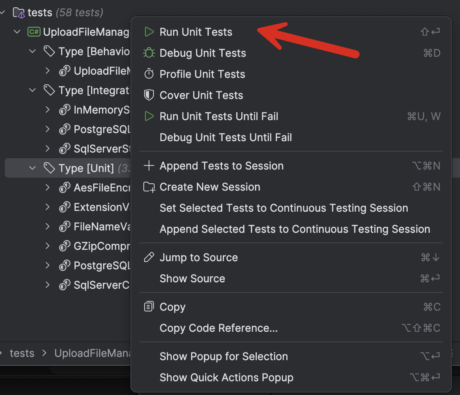Expand the InMemoryS test node
The image size is (460, 395).
47,109
